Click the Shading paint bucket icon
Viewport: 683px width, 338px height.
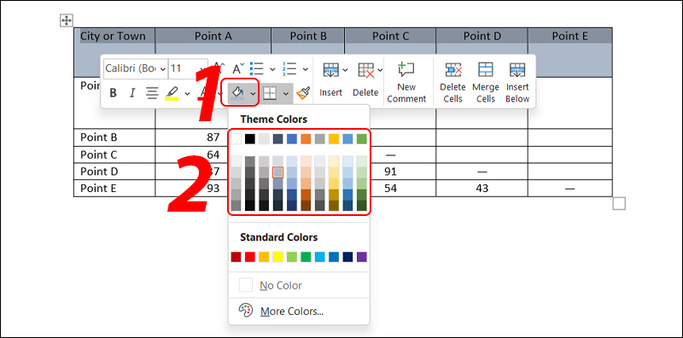237,92
